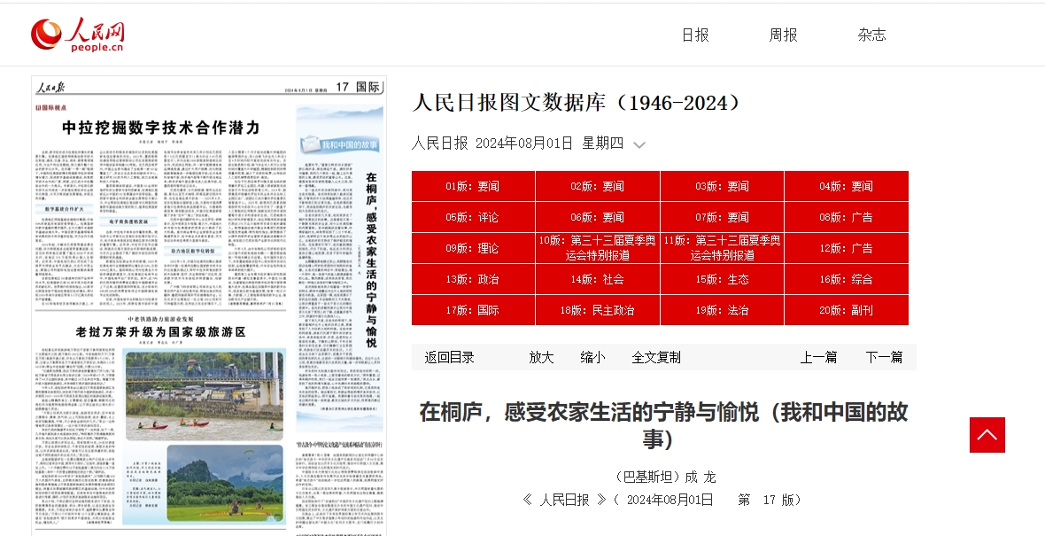Screen dimensions: 1045x536
Task: Select page 07版: 要闻
Action: (723, 217)
